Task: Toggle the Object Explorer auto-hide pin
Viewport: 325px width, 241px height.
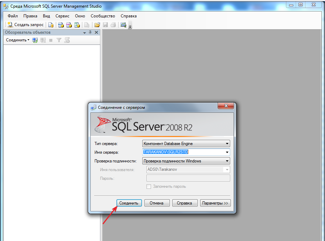Action: (x=90, y=32)
